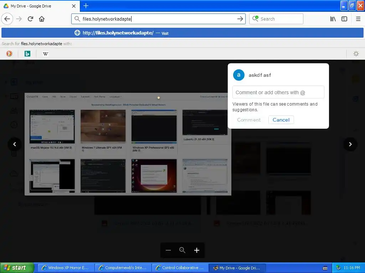The image size is (365, 273).
Task: Click the macOS Mojave VM thumbnail
Action: 52,127
